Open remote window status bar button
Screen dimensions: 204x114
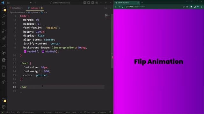(x=3, y=112)
